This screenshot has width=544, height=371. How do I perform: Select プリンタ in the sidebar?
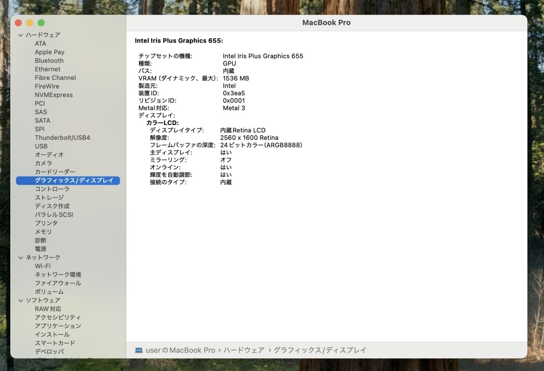click(x=46, y=223)
